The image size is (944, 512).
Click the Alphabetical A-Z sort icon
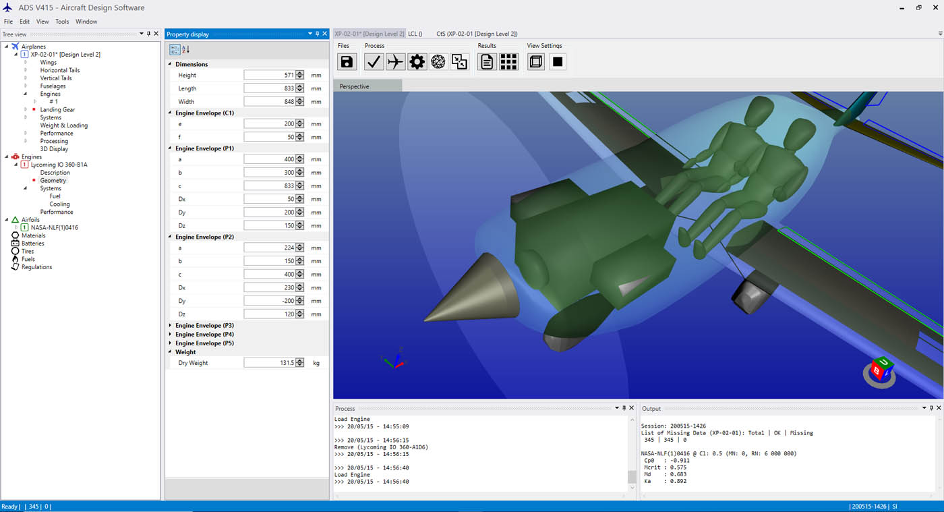pyautogui.click(x=186, y=49)
